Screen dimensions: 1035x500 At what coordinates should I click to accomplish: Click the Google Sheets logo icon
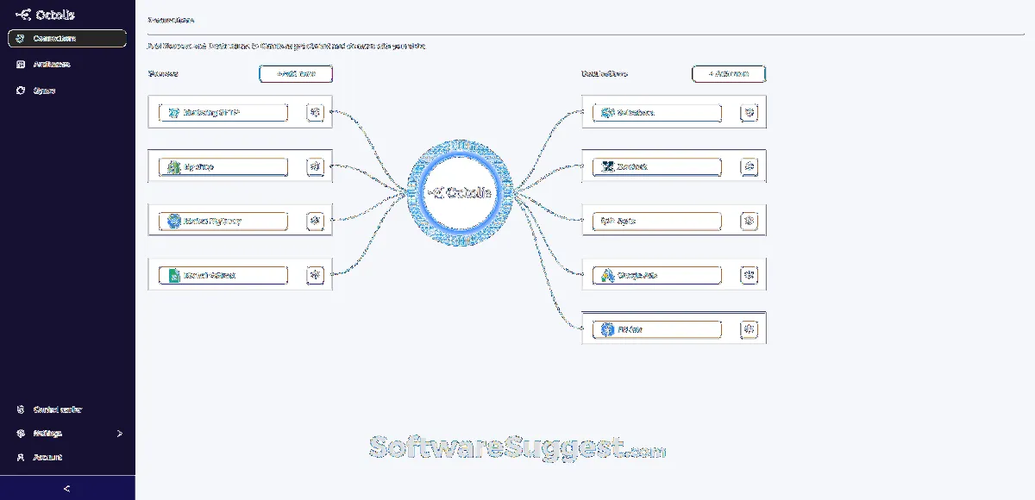174,276
